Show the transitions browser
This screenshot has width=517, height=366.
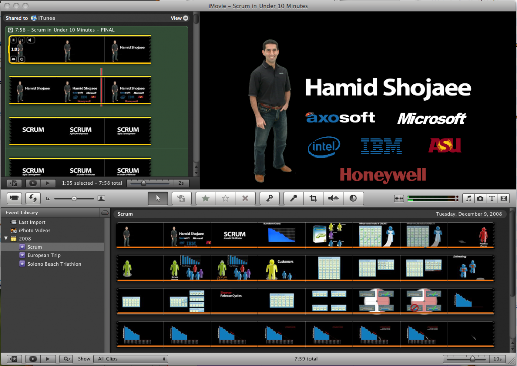pos(504,198)
